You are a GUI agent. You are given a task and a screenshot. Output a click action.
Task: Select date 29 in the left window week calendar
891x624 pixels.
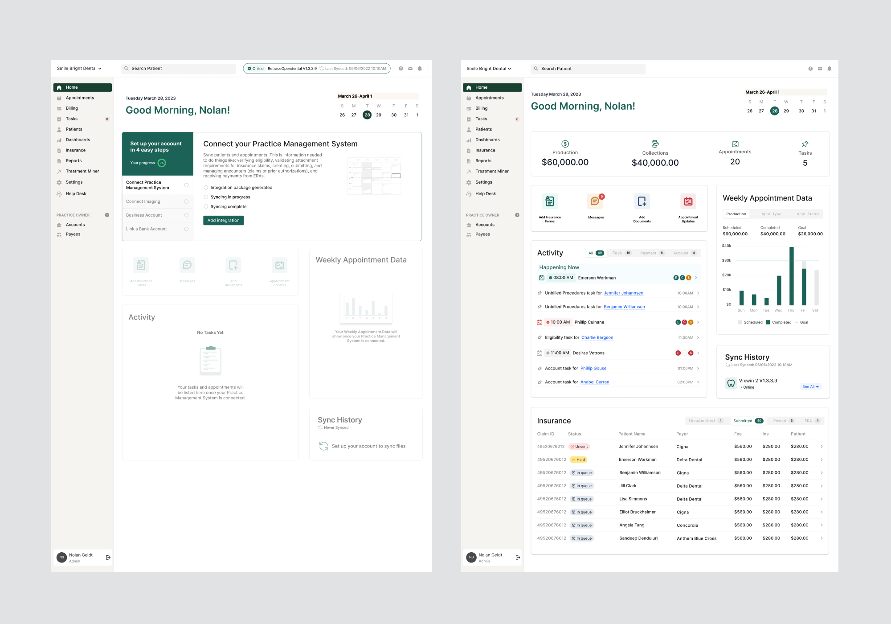pos(379,115)
